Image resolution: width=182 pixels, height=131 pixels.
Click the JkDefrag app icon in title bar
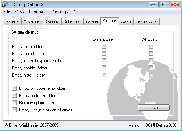point(5,4)
